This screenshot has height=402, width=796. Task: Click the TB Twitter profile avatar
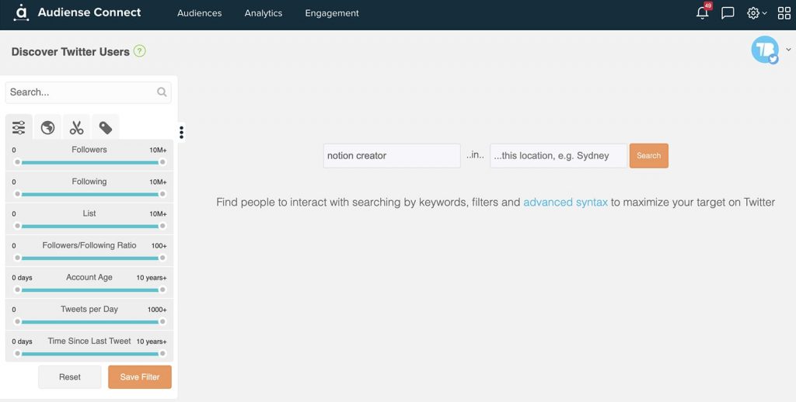point(765,50)
